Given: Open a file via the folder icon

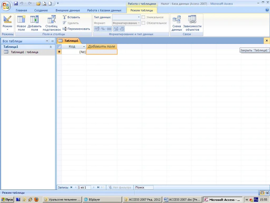Looking at the screenshot, I should coord(38,3).
